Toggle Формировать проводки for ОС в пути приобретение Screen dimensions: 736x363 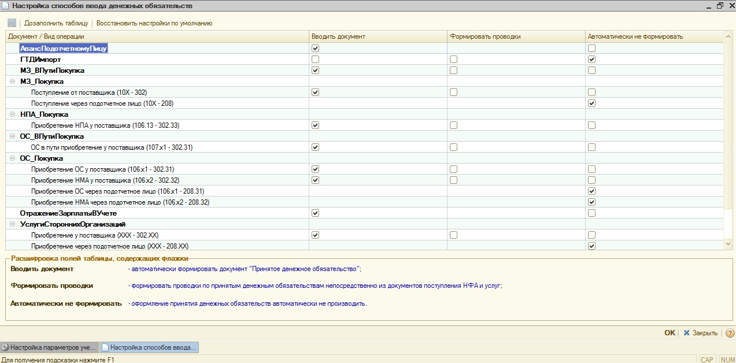[453, 147]
